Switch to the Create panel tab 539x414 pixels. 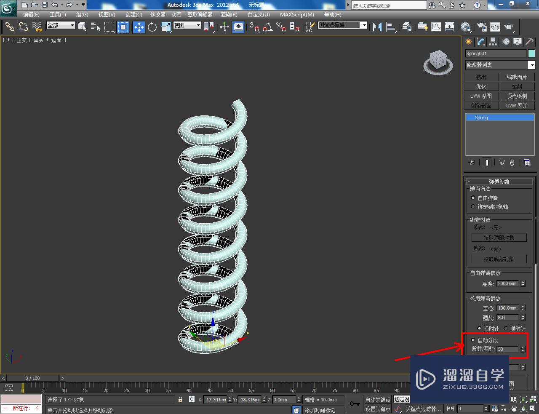pyautogui.click(x=469, y=42)
